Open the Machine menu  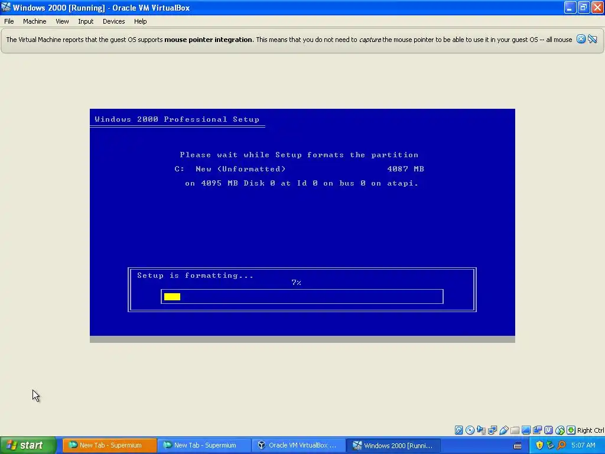click(x=34, y=21)
